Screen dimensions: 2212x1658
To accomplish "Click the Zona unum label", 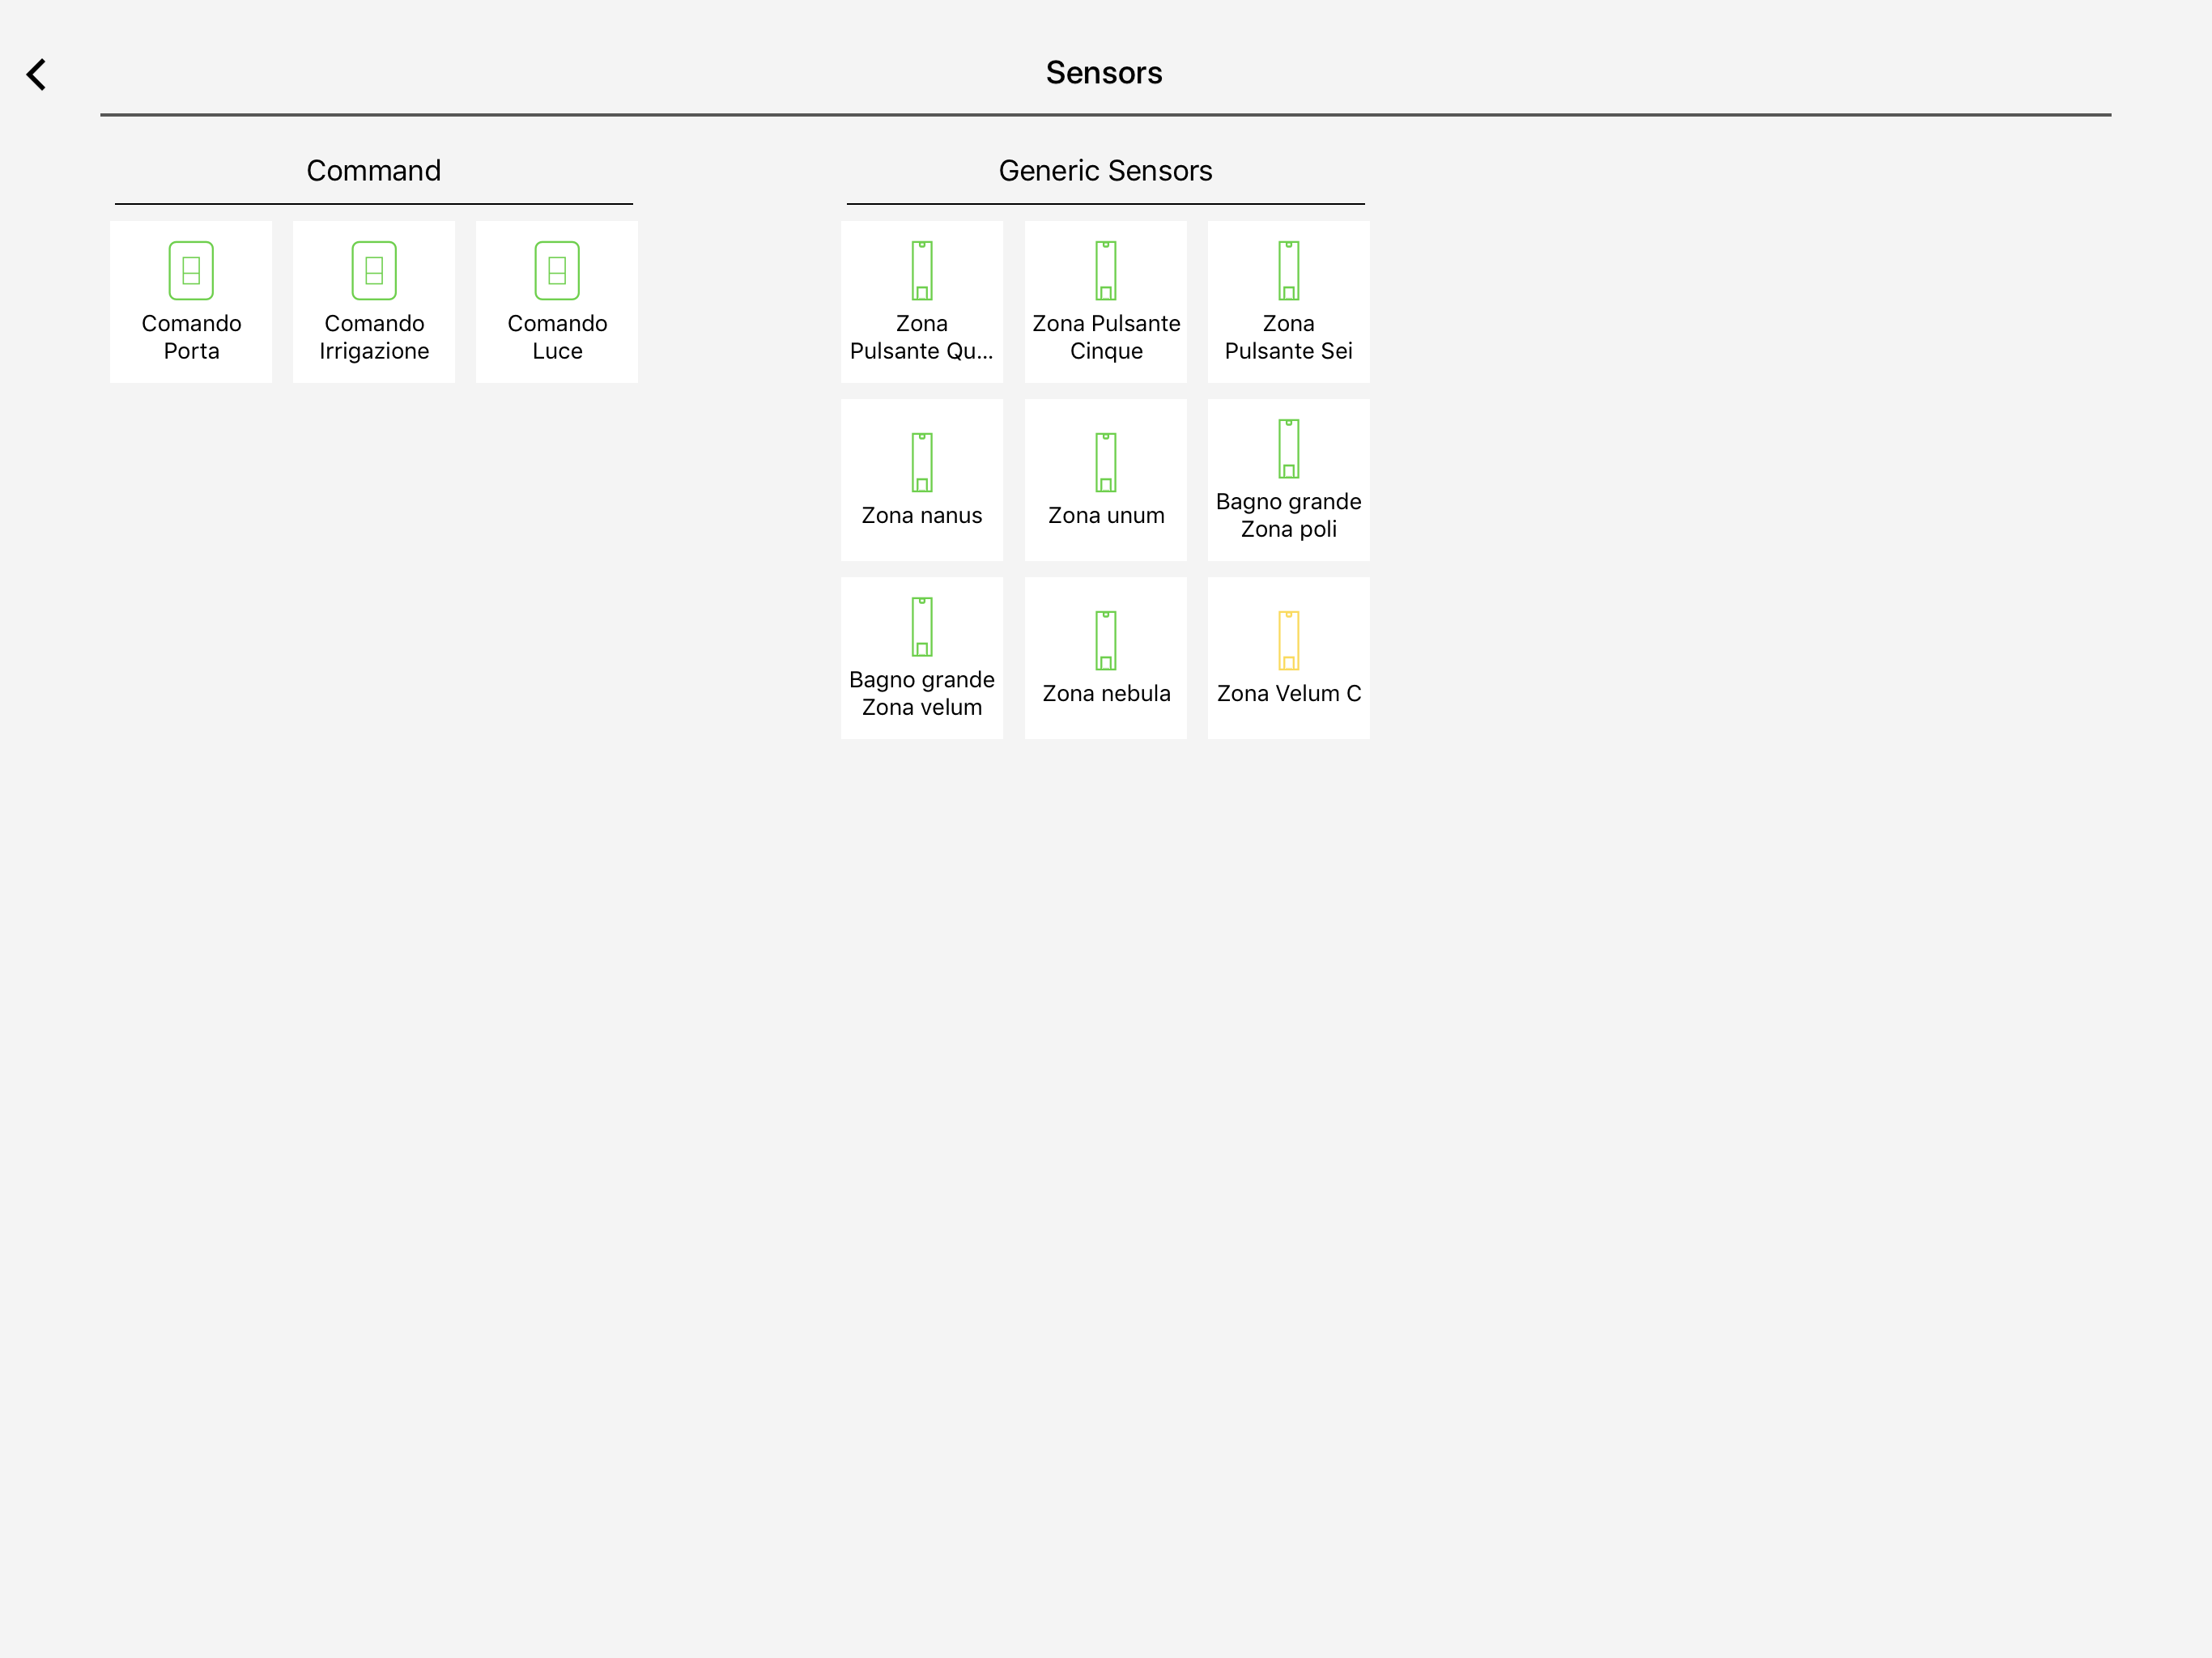I will [1106, 515].
